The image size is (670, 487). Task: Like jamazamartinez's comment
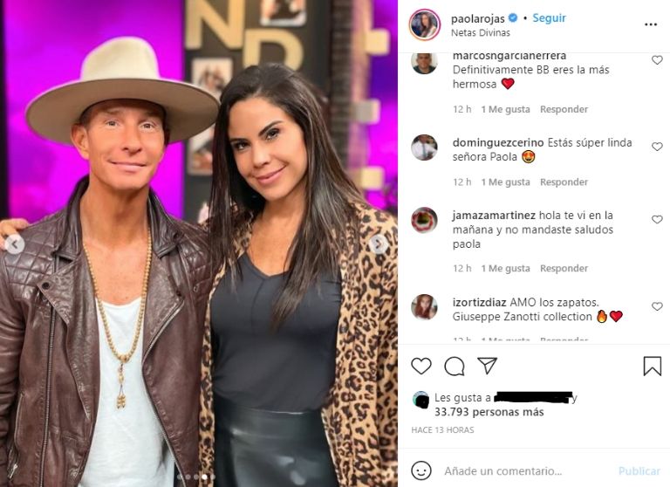(657, 219)
